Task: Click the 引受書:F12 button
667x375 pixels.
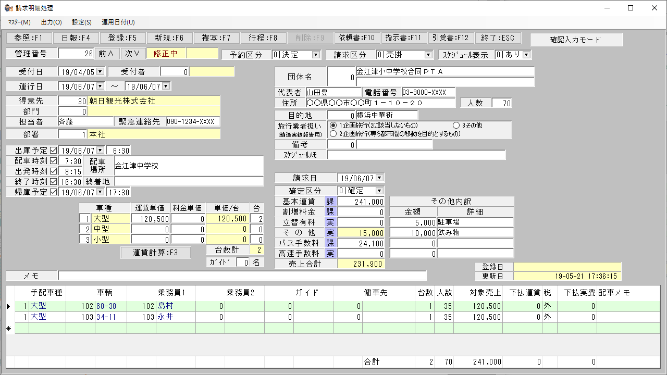Action: click(450, 38)
